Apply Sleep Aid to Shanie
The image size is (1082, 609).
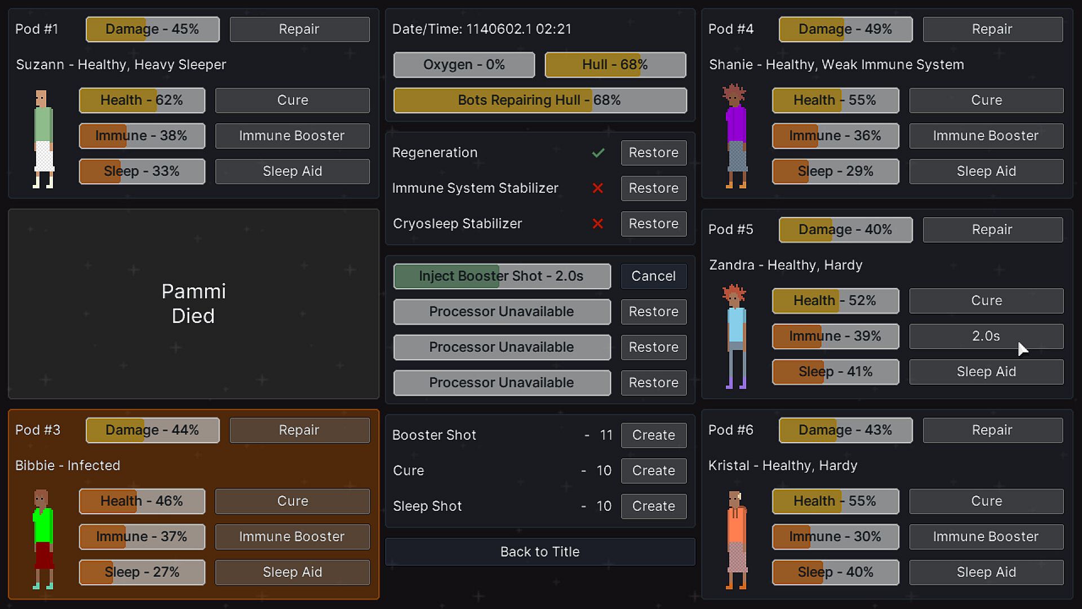[986, 171]
